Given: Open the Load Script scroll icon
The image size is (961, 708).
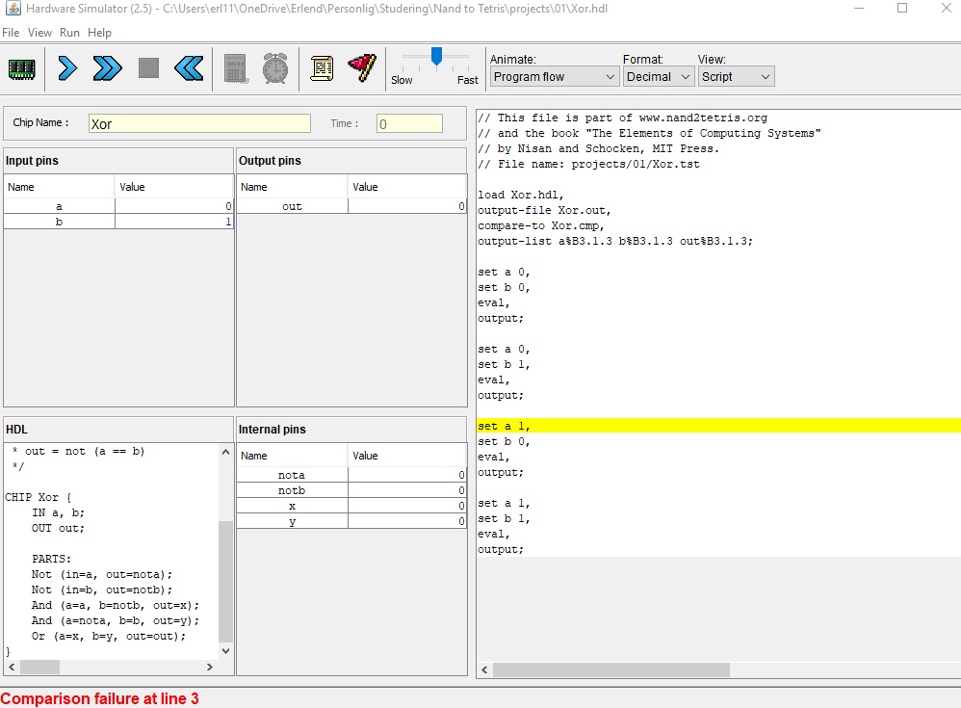Looking at the screenshot, I should tap(322, 68).
